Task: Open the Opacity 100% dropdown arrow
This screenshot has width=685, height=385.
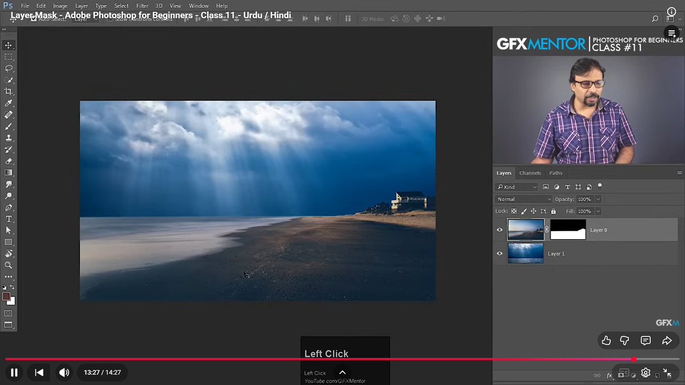Action: click(x=598, y=199)
